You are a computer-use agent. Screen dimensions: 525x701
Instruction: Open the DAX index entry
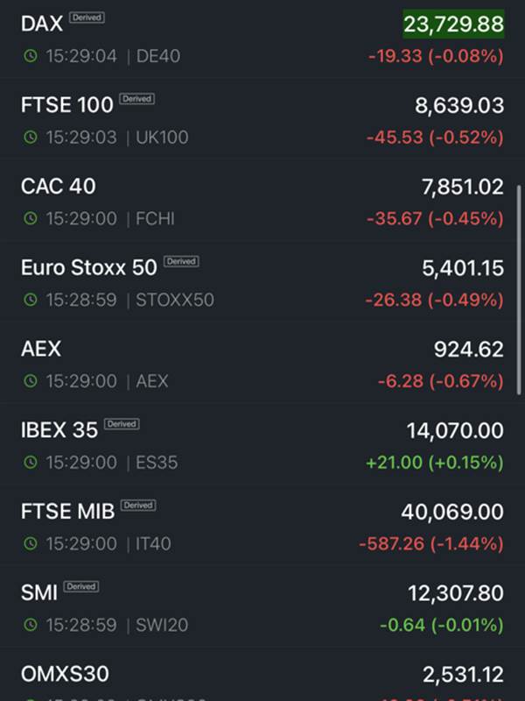tap(262, 39)
